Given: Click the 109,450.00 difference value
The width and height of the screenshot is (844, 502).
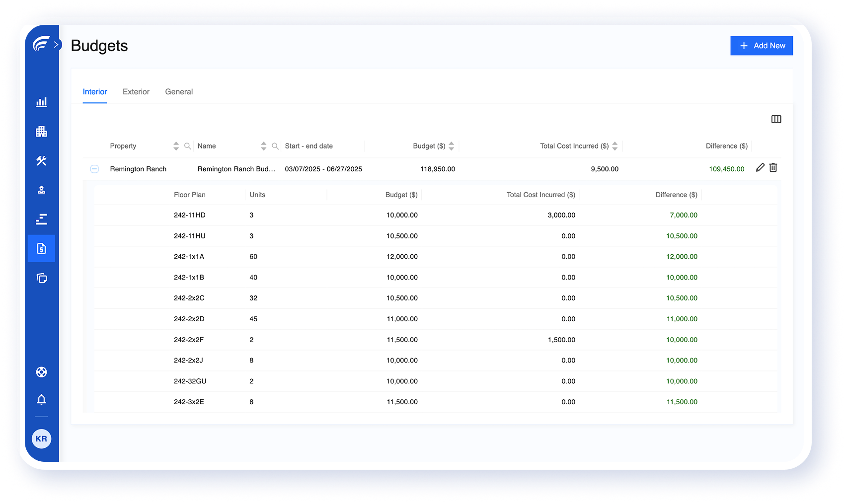Looking at the screenshot, I should pyautogui.click(x=727, y=169).
